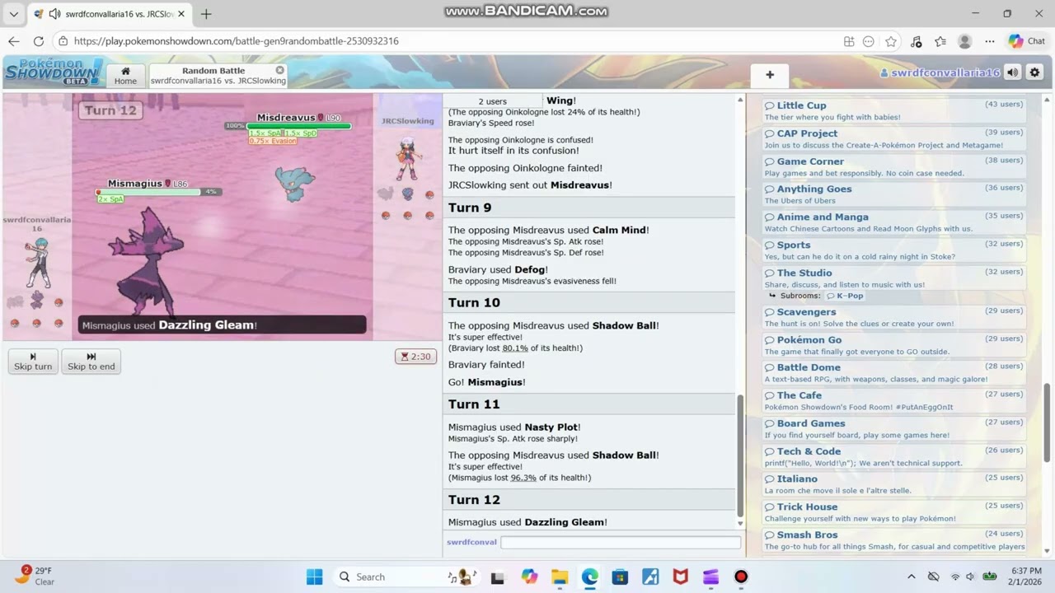This screenshot has height=593, width=1055.
Task: Open the tab search dropdown chevron
Action: (13, 14)
